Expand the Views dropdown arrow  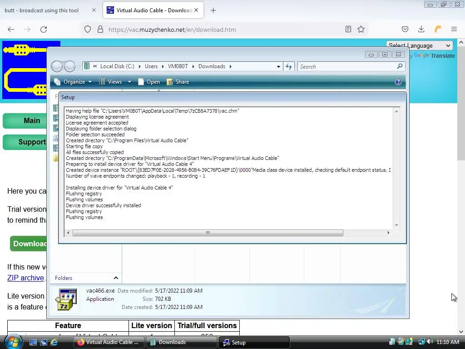pyautogui.click(x=129, y=82)
